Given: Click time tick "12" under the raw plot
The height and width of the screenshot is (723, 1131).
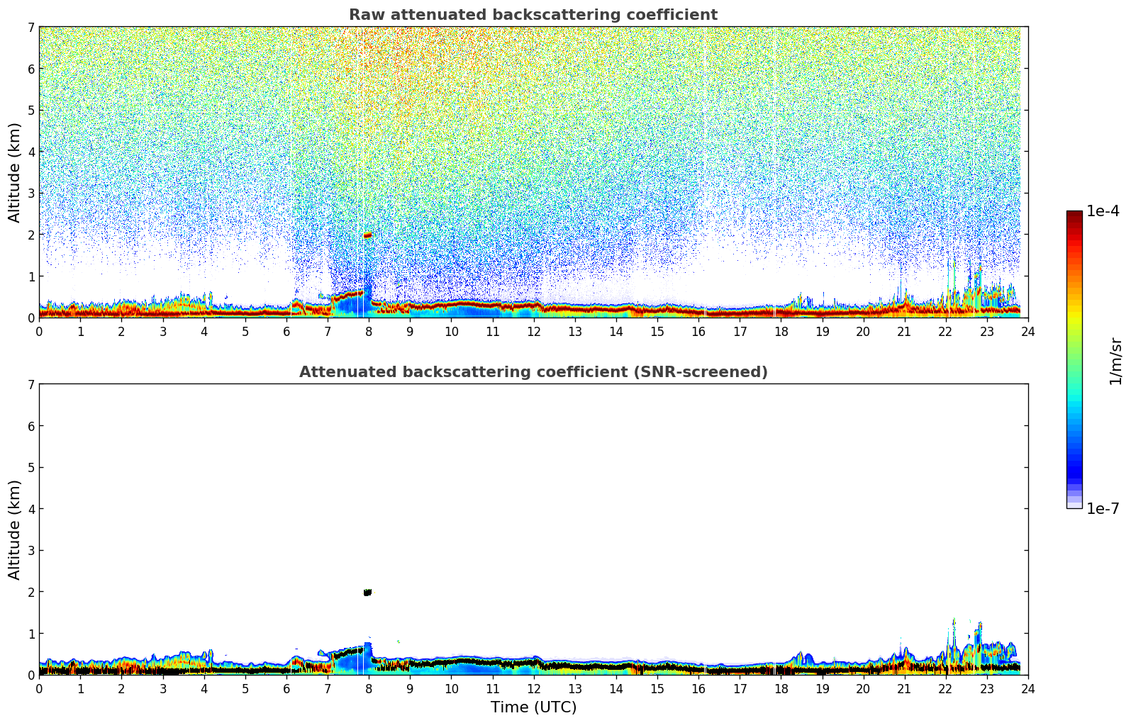Looking at the screenshot, I should [x=533, y=331].
